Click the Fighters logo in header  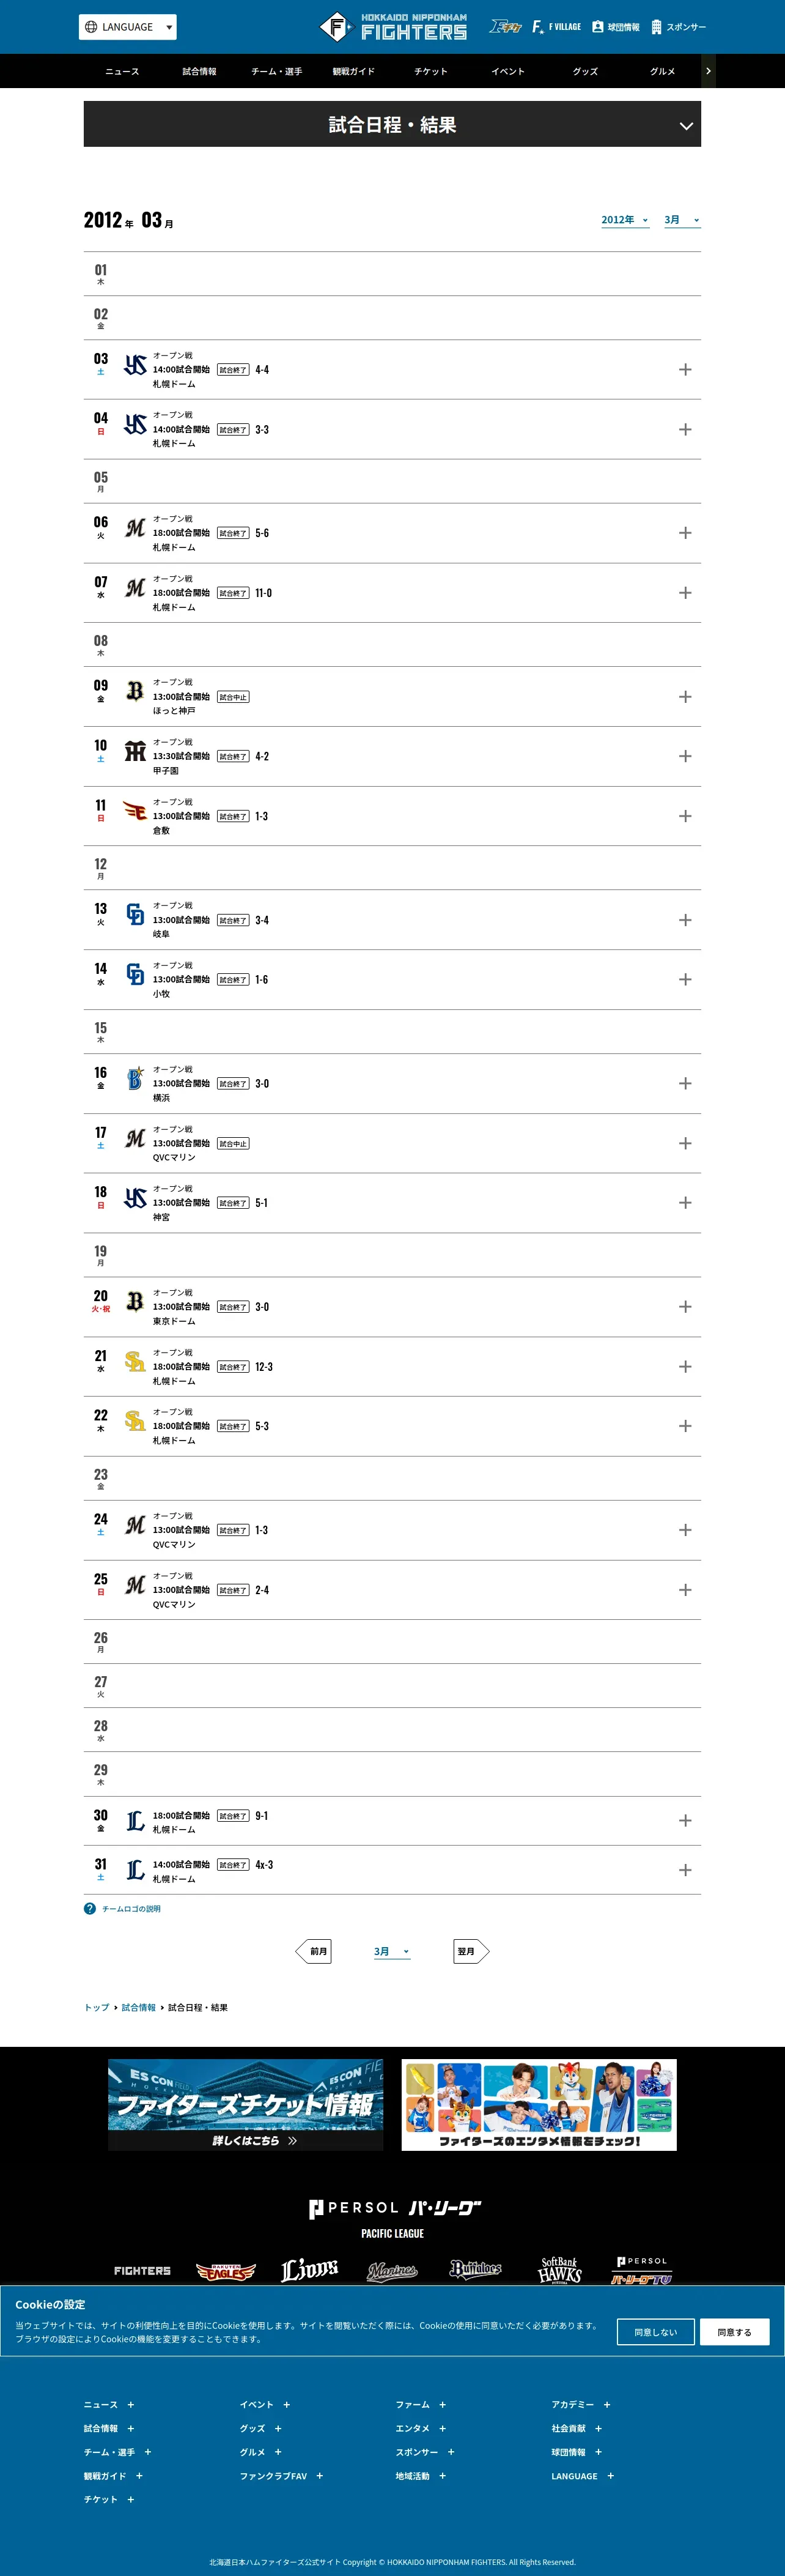pyautogui.click(x=393, y=27)
